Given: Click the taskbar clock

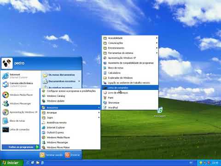Looking at the screenshot, I should 215,163.
